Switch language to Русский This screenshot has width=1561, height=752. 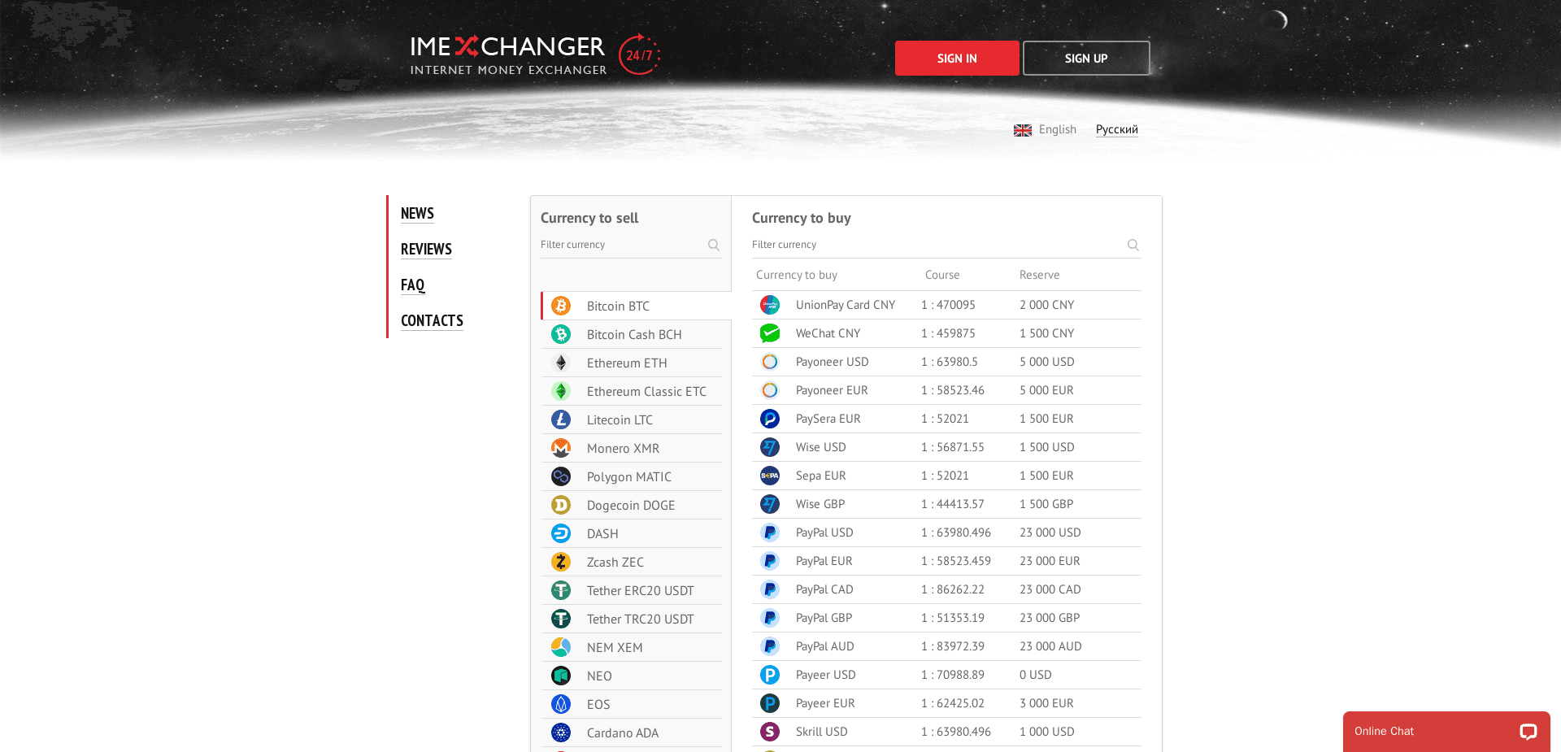pyautogui.click(x=1116, y=129)
